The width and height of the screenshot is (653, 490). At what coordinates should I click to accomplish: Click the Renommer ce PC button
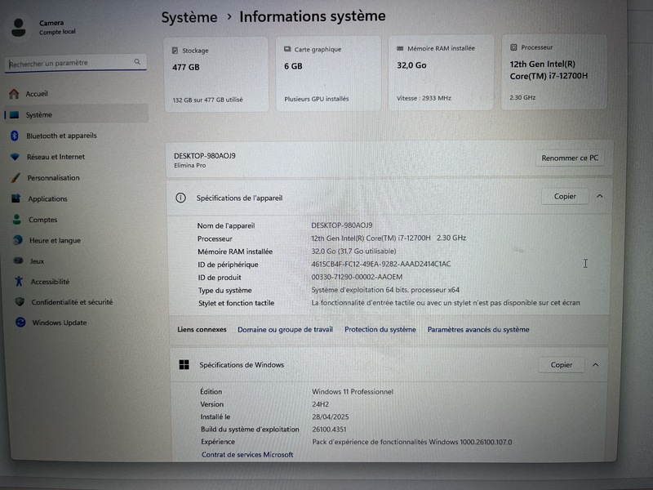570,158
